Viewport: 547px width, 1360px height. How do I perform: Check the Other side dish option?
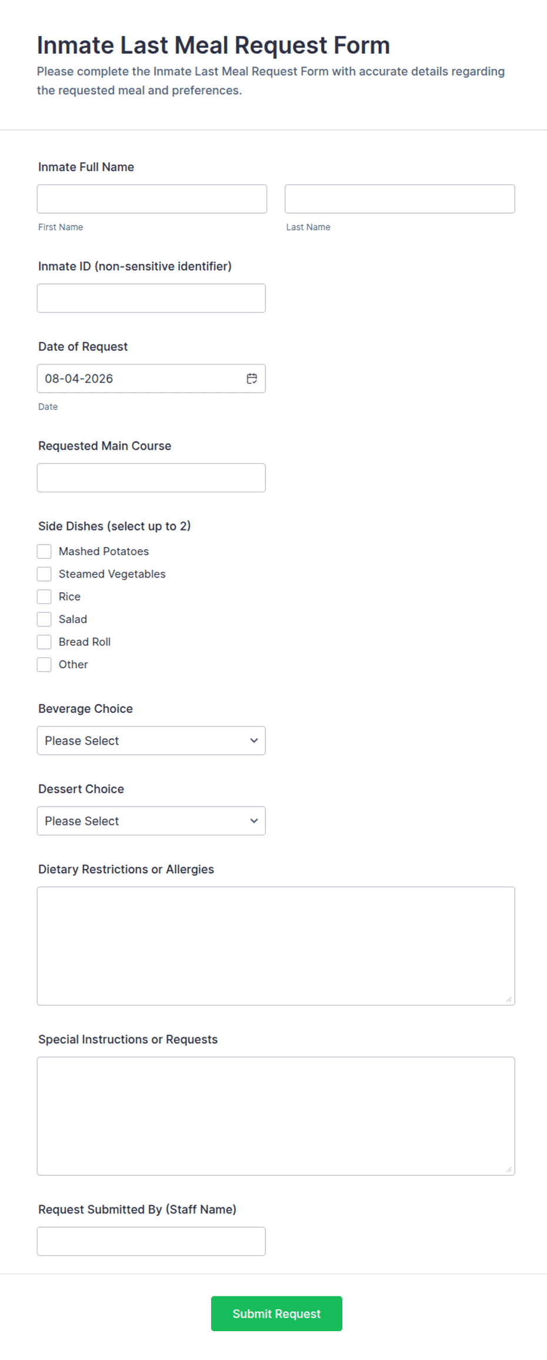point(44,665)
